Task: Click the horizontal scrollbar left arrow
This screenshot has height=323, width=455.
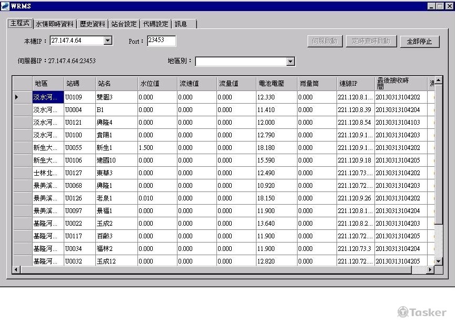Action: pyautogui.click(x=16, y=270)
